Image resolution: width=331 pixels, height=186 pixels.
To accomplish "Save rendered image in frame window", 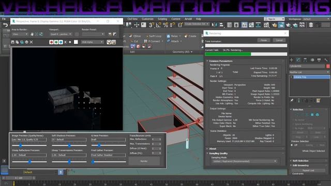I will click(x=12, y=42).
